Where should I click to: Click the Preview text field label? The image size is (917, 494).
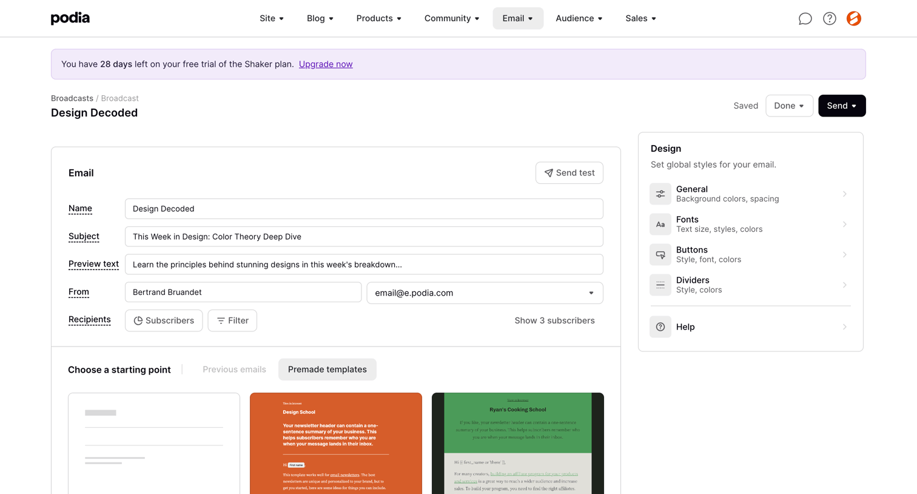click(x=93, y=264)
